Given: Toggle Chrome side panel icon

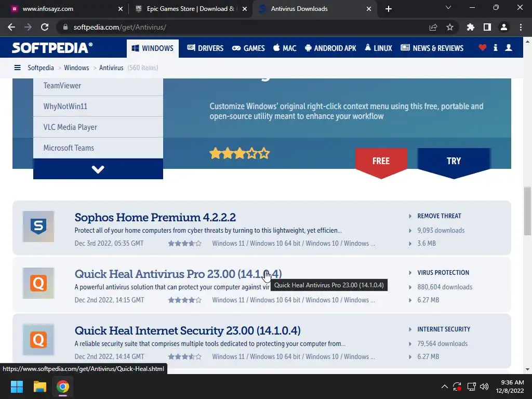Looking at the screenshot, I should (487, 27).
